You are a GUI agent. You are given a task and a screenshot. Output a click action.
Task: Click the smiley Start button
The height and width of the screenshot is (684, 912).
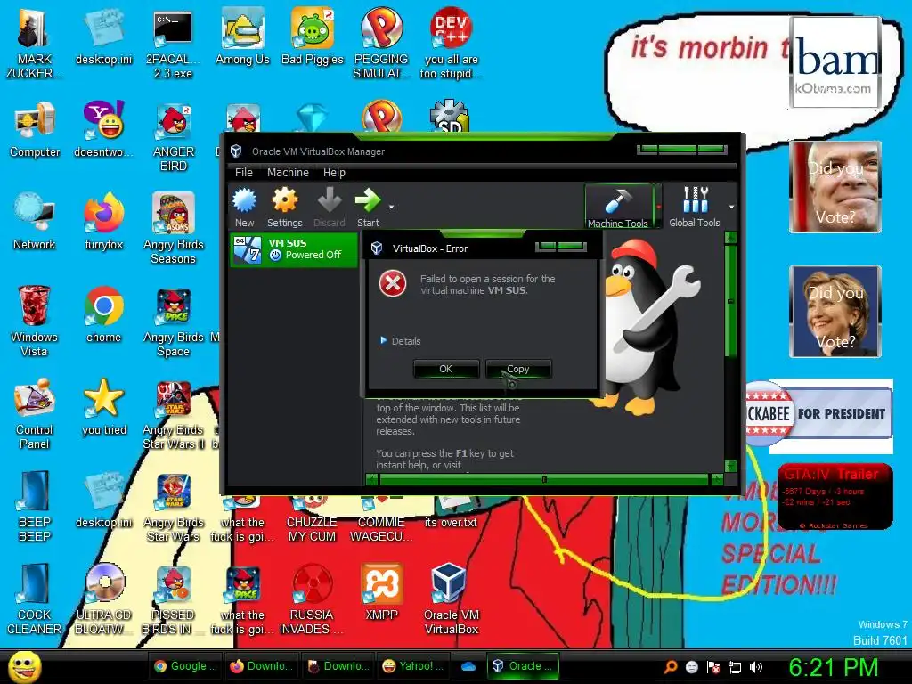tap(24, 666)
